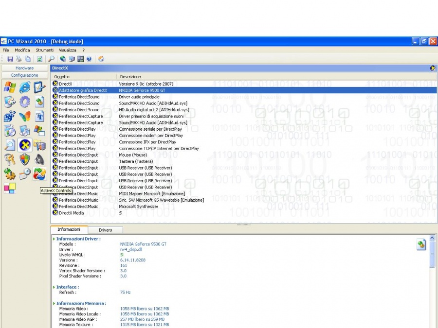Open the Visualizza menu
438x328 pixels.
point(68,50)
